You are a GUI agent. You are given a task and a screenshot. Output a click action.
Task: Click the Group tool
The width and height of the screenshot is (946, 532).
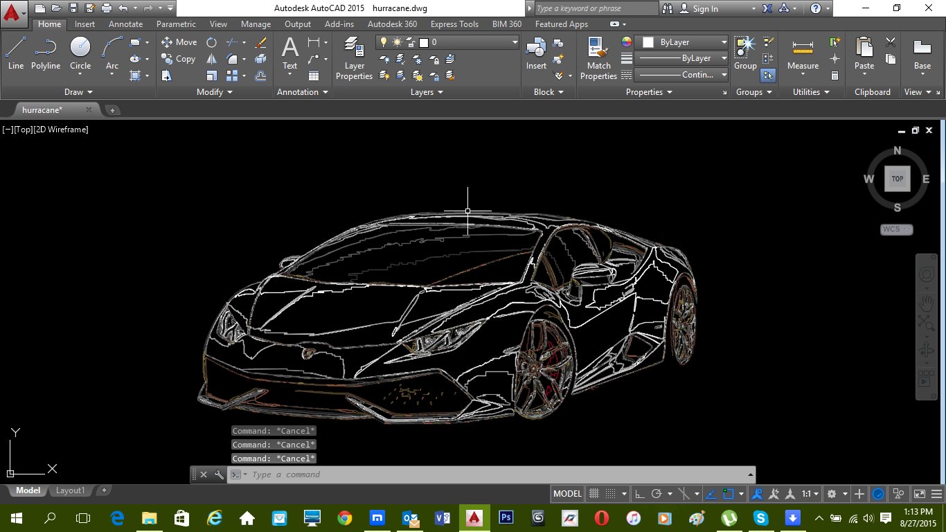click(745, 54)
